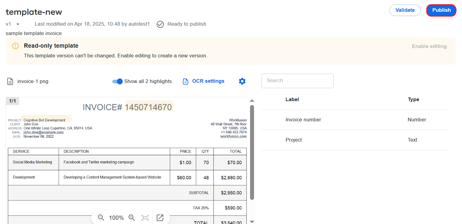
Task: Toggle Show all 2 highlights switch
Action: tap(117, 82)
